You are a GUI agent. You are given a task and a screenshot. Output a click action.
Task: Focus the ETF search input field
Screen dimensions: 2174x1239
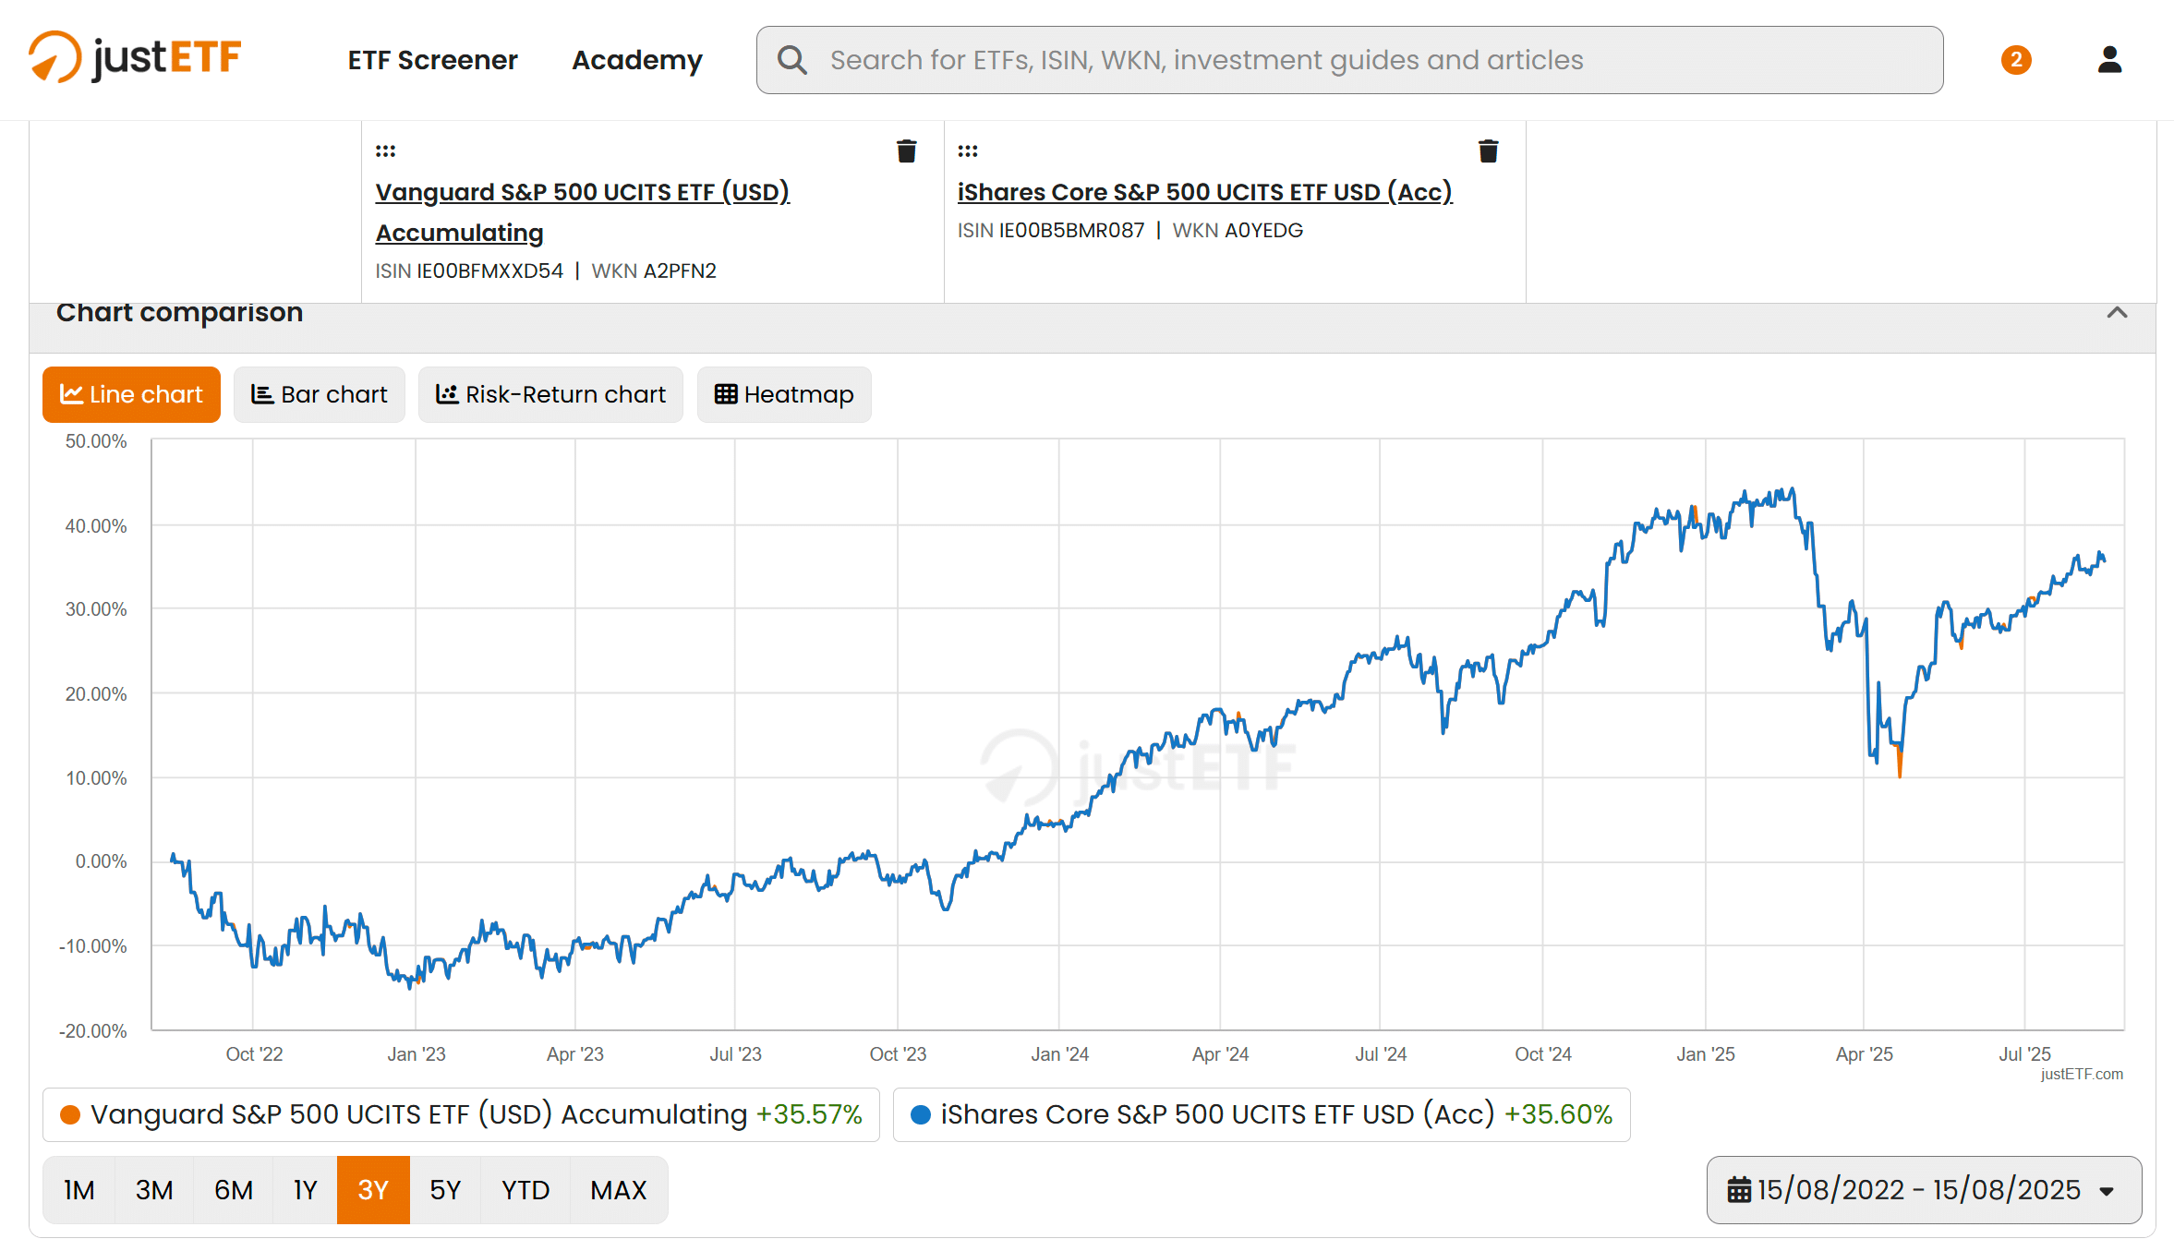(1349, 60)
